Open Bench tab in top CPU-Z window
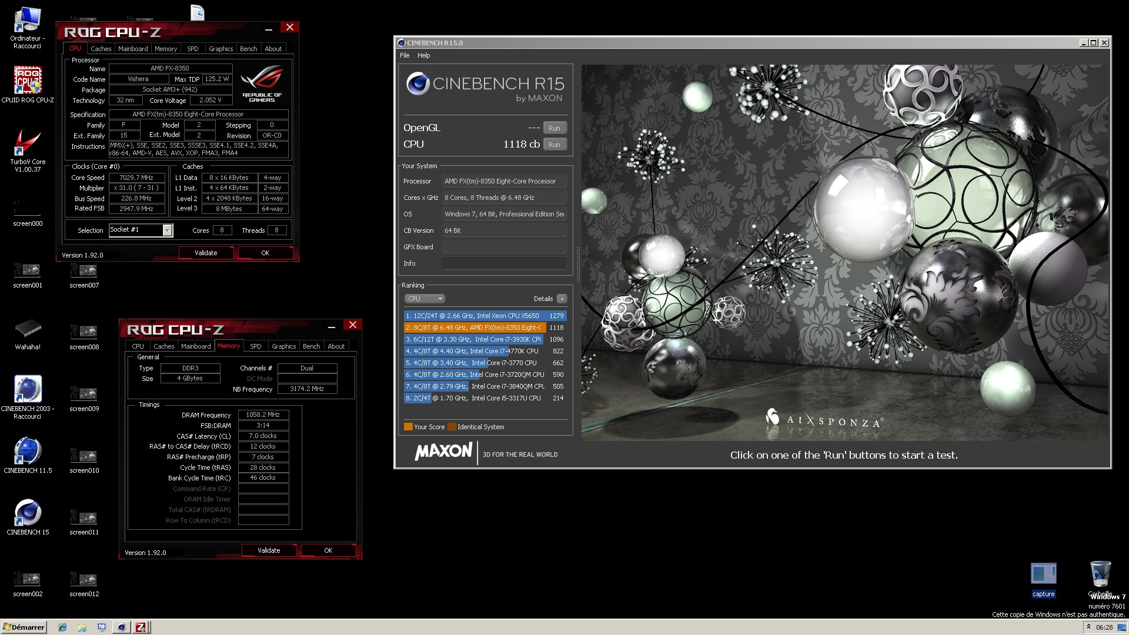 click(248, 49)
